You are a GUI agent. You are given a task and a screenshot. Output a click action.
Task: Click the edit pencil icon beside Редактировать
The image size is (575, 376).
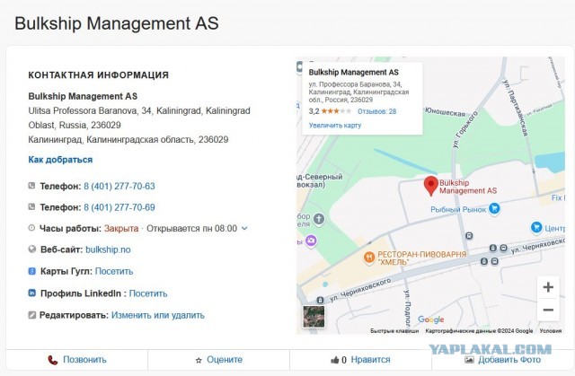32,315
